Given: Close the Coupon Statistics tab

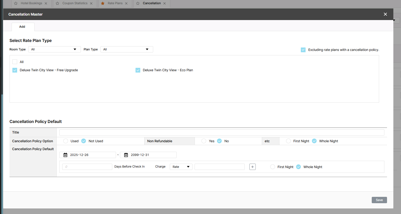Looking at the screenshot, I should [x=91, y=3].
